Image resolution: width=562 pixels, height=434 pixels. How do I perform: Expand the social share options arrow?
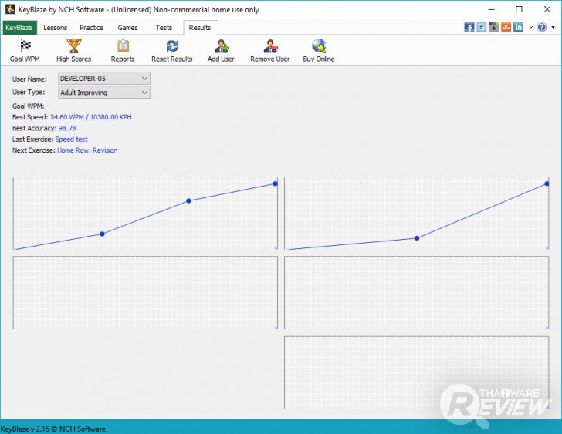(531, 27)
